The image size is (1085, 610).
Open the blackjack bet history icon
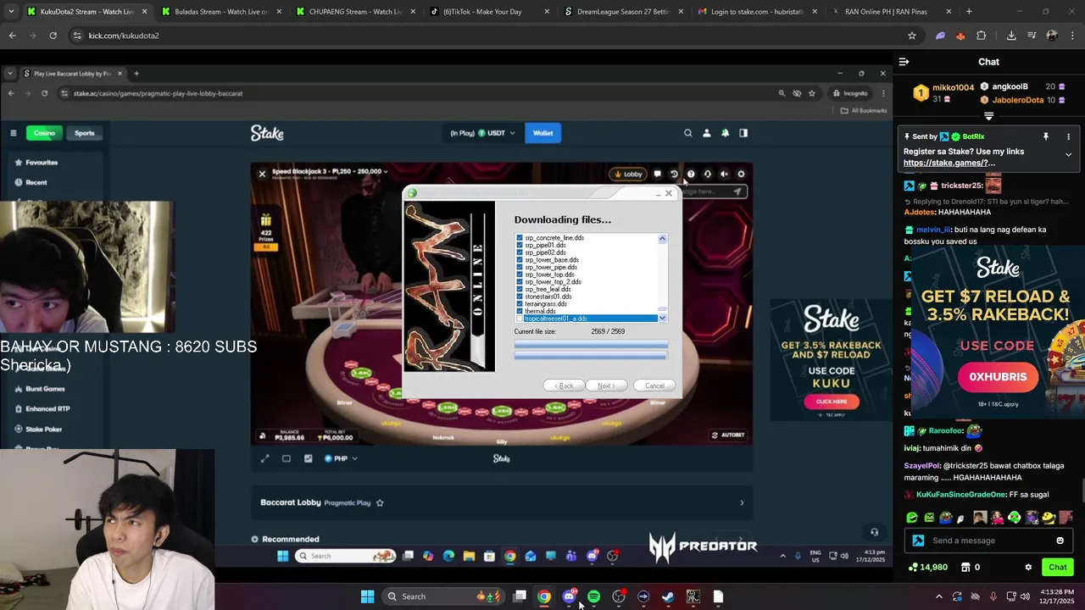point(674,174)
